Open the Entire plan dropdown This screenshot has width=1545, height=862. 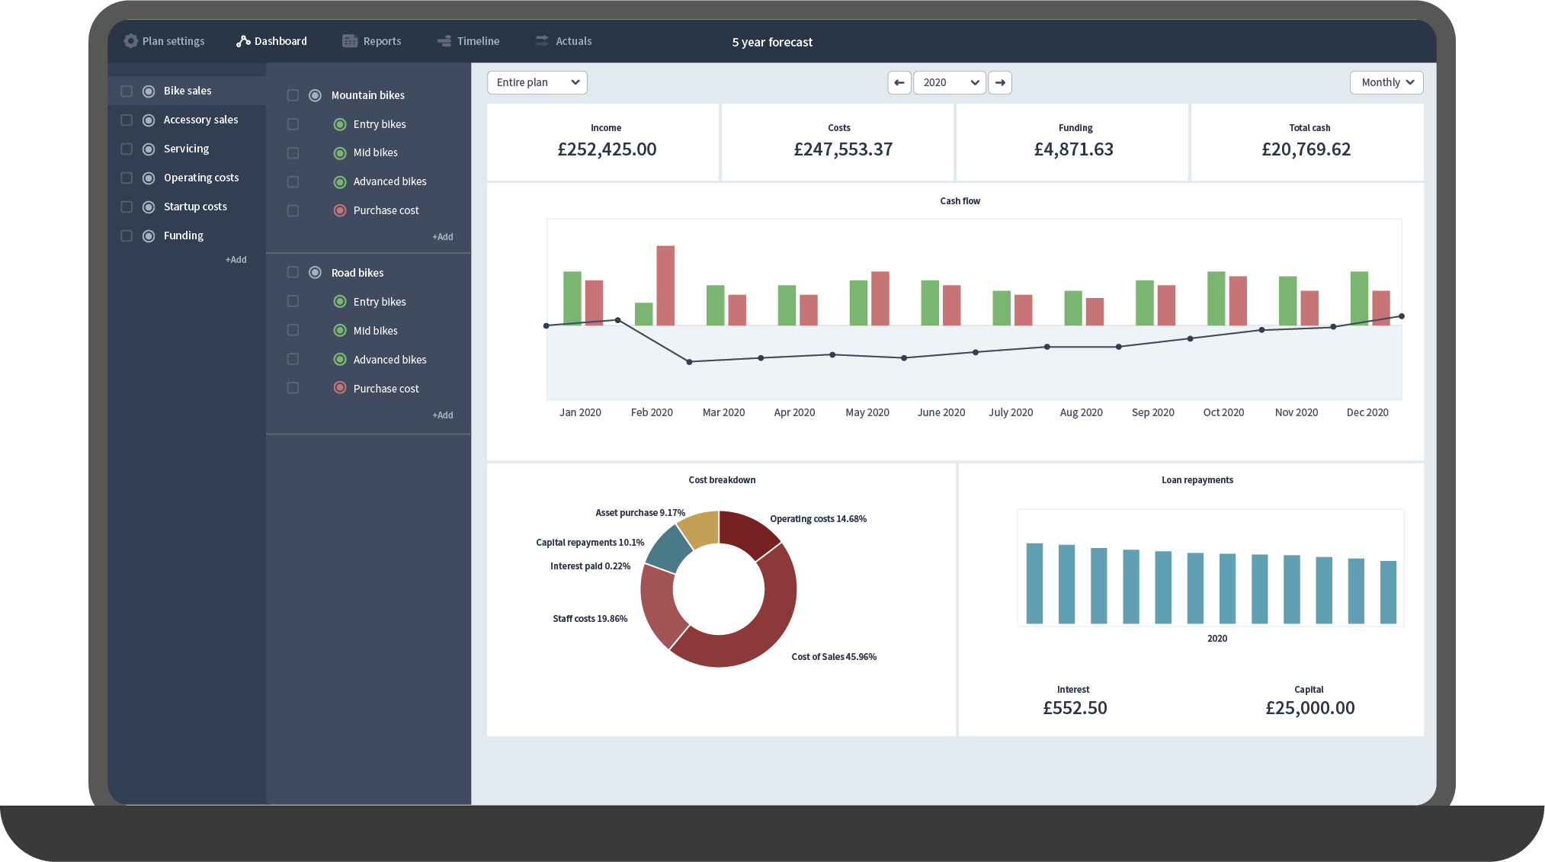click(x=537, y=82)
